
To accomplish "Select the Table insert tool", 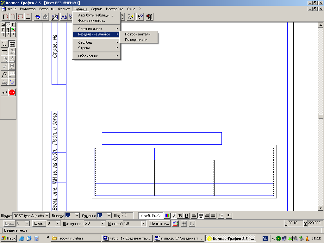I will coord(12,44).
